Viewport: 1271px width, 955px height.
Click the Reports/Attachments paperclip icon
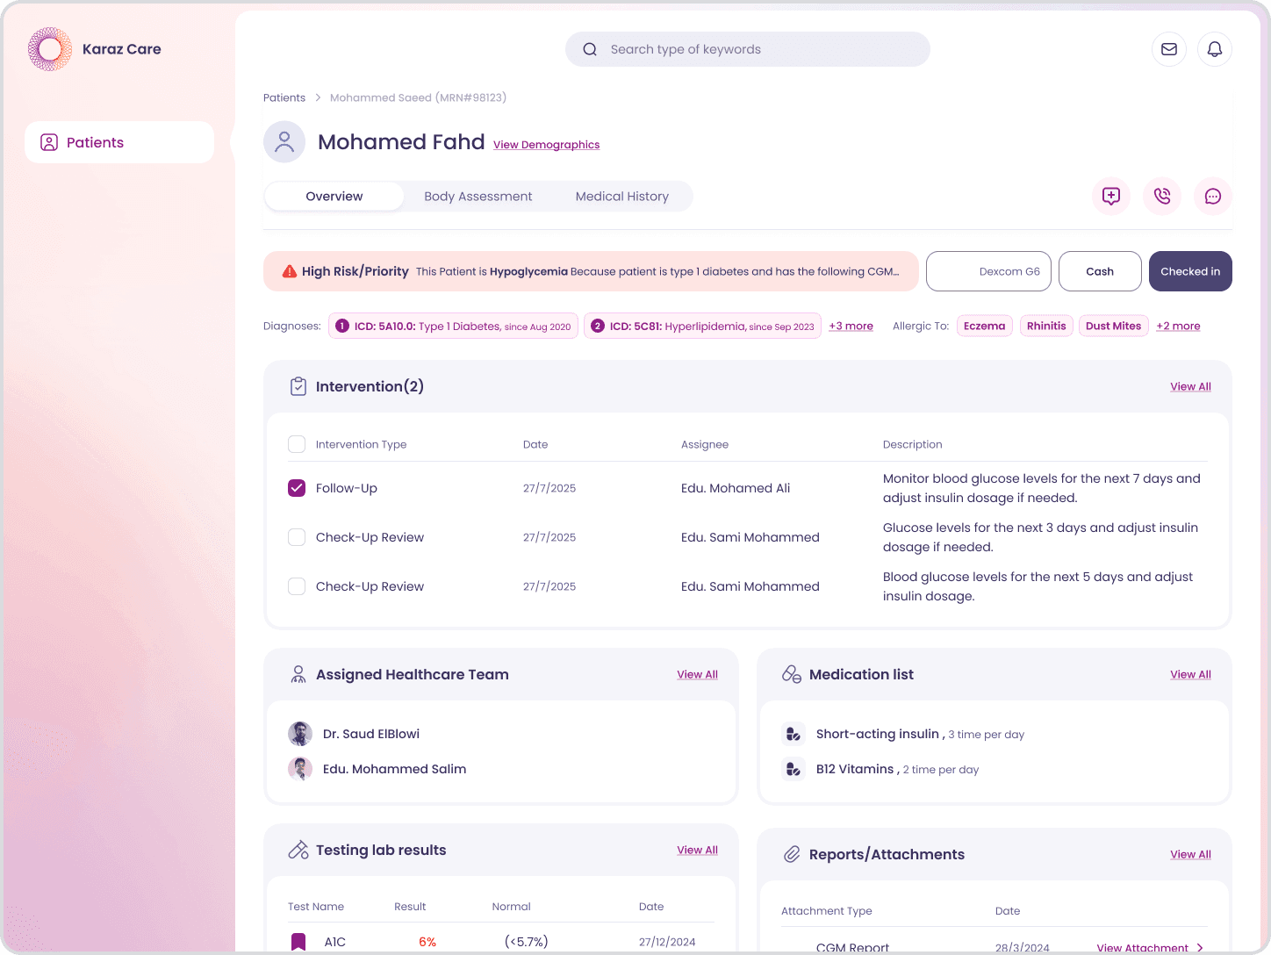point(792,854)
